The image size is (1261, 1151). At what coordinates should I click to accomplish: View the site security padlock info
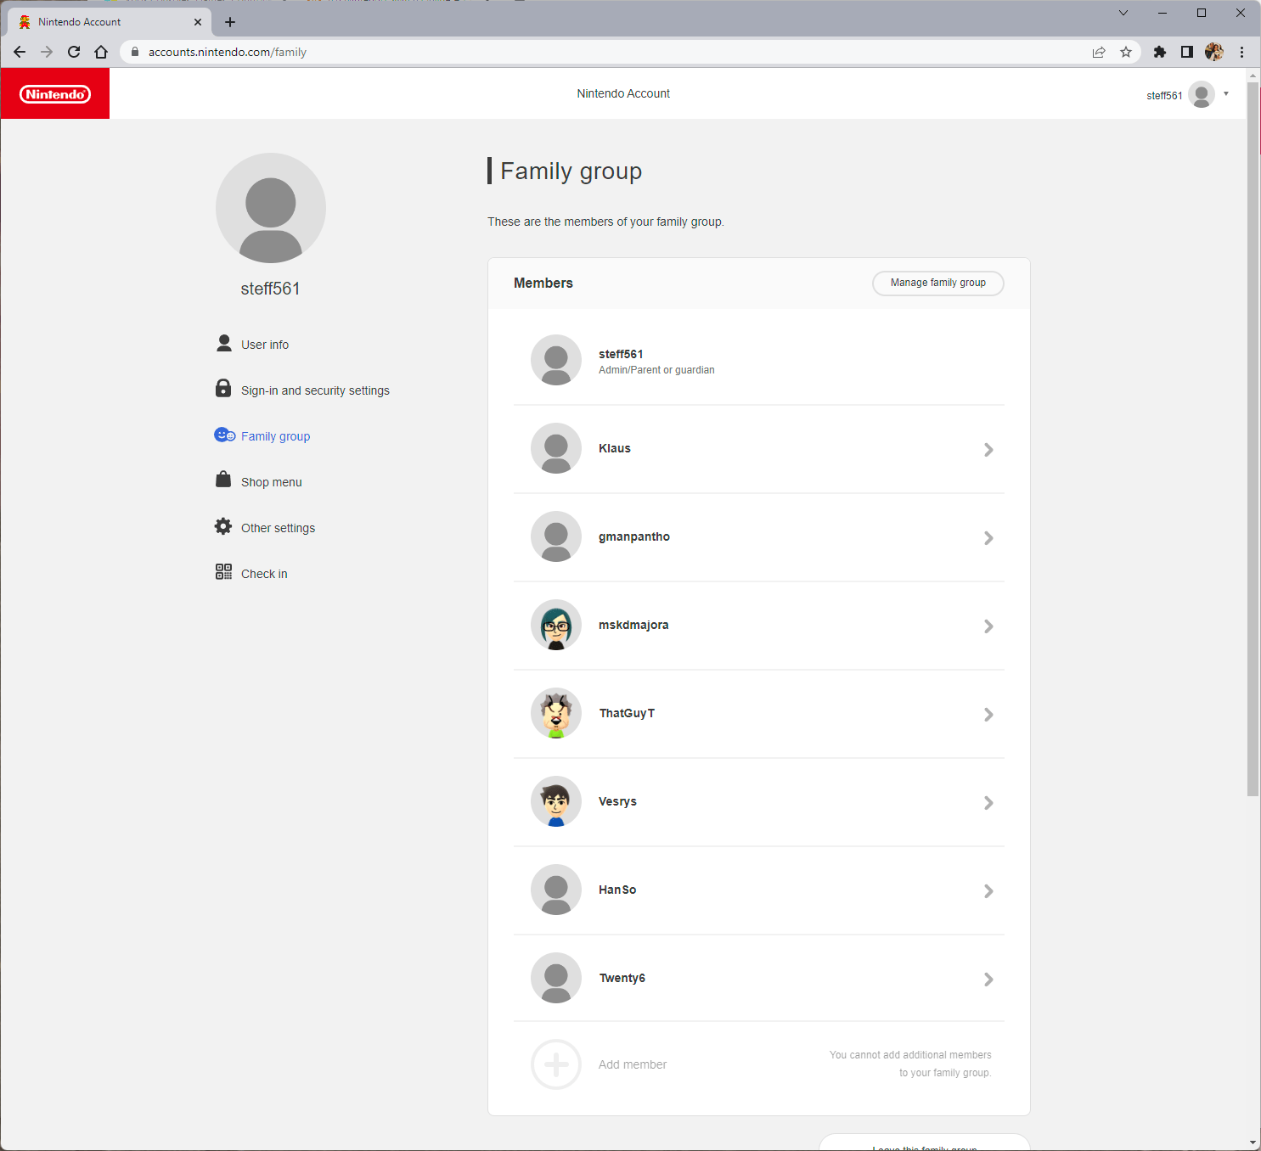point(134,52)
